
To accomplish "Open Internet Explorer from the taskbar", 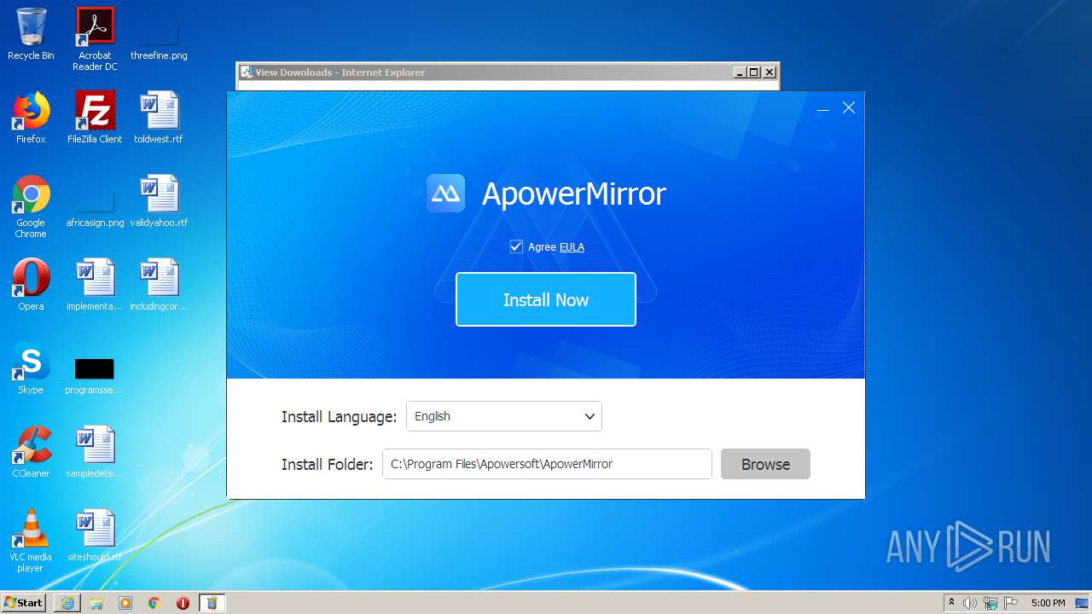I will click(x=67, y=603).
